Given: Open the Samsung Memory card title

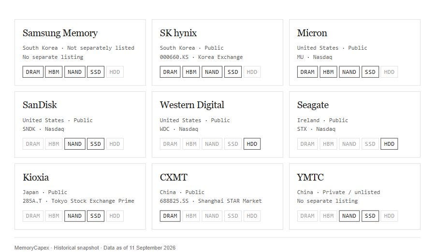Looking at the screenshot, I should (60, 33).
